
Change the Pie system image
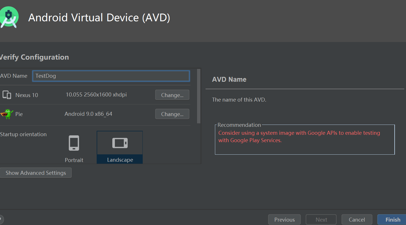[172, 114]
